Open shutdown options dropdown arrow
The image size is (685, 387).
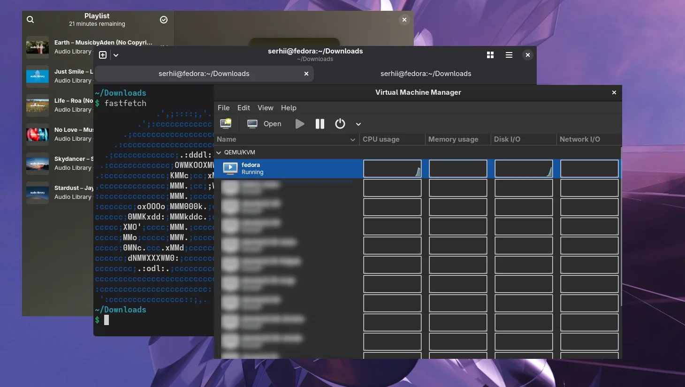(x=358, y=124)
